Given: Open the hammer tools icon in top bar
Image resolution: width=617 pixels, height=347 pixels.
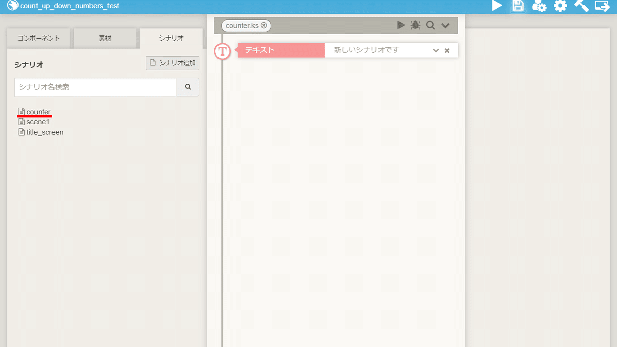Looking at the screenshot, I should point(581,6).
